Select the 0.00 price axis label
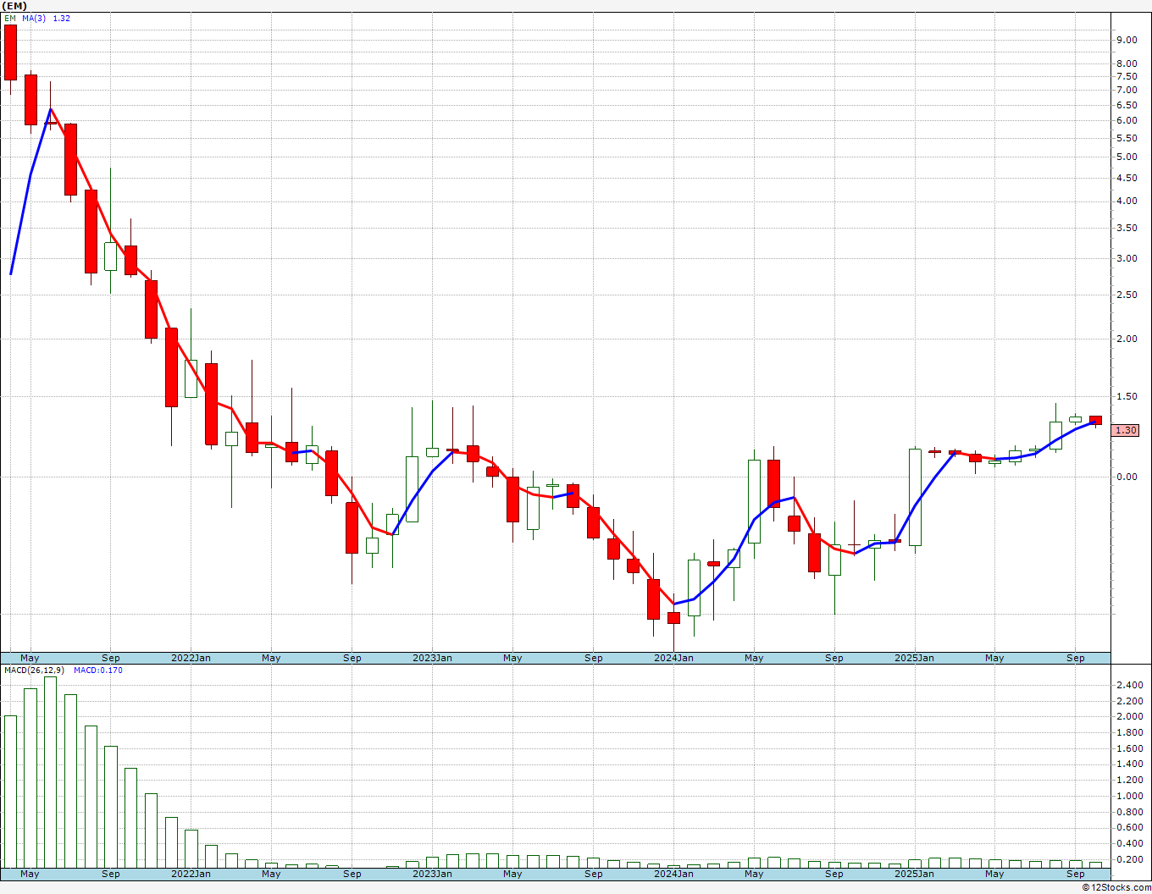Screen dimensions: 1152x894 coord(1126,477)
